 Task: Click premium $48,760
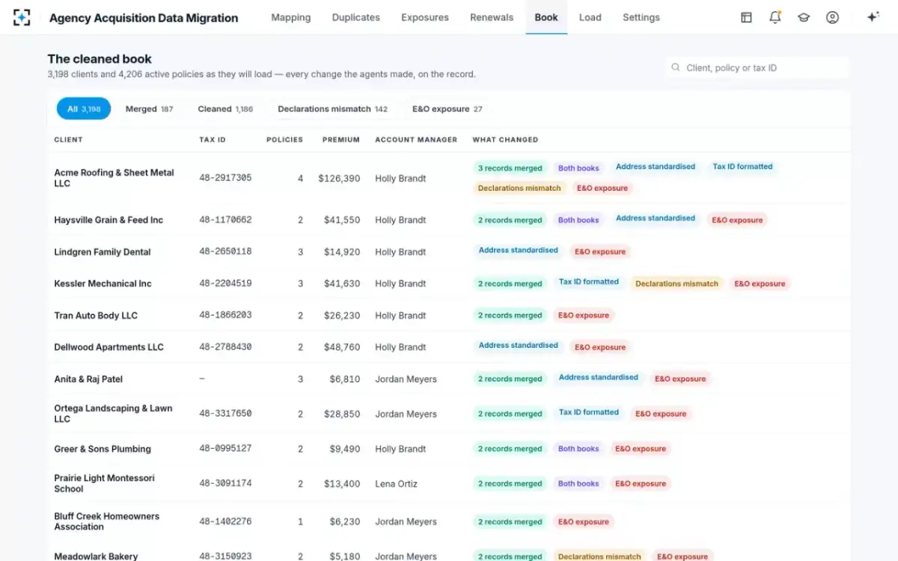tap(342, 347)
